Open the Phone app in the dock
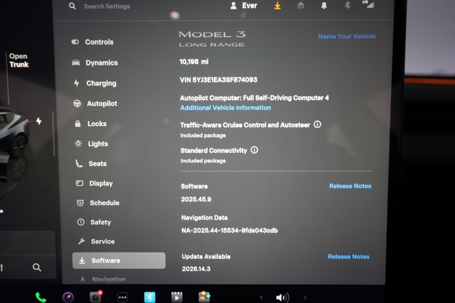455x303 pixels. click(41, 297)
